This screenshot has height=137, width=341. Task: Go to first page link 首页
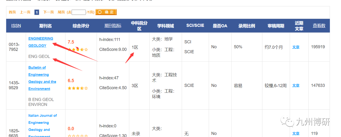tap(12, 12)
